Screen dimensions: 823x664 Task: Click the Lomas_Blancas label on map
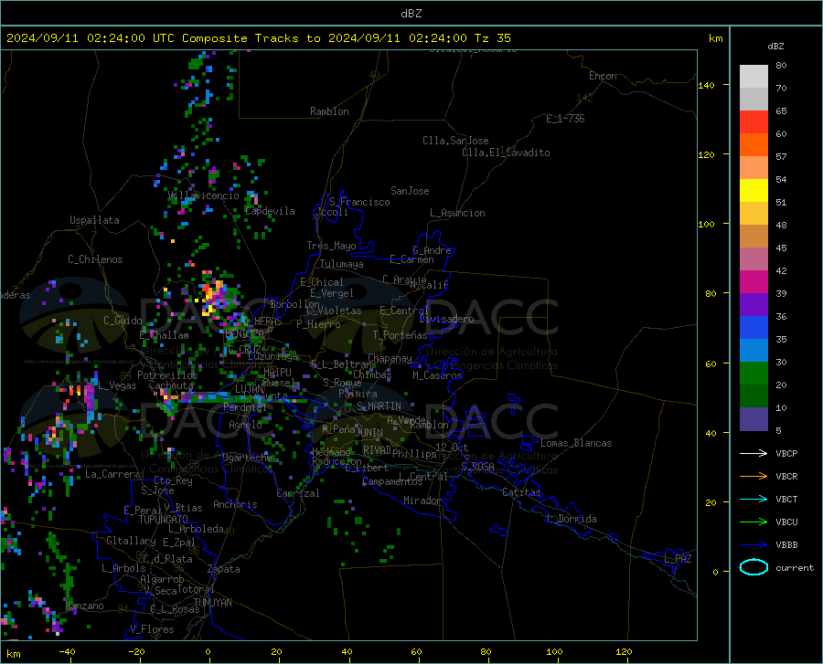tap(576, 443)
